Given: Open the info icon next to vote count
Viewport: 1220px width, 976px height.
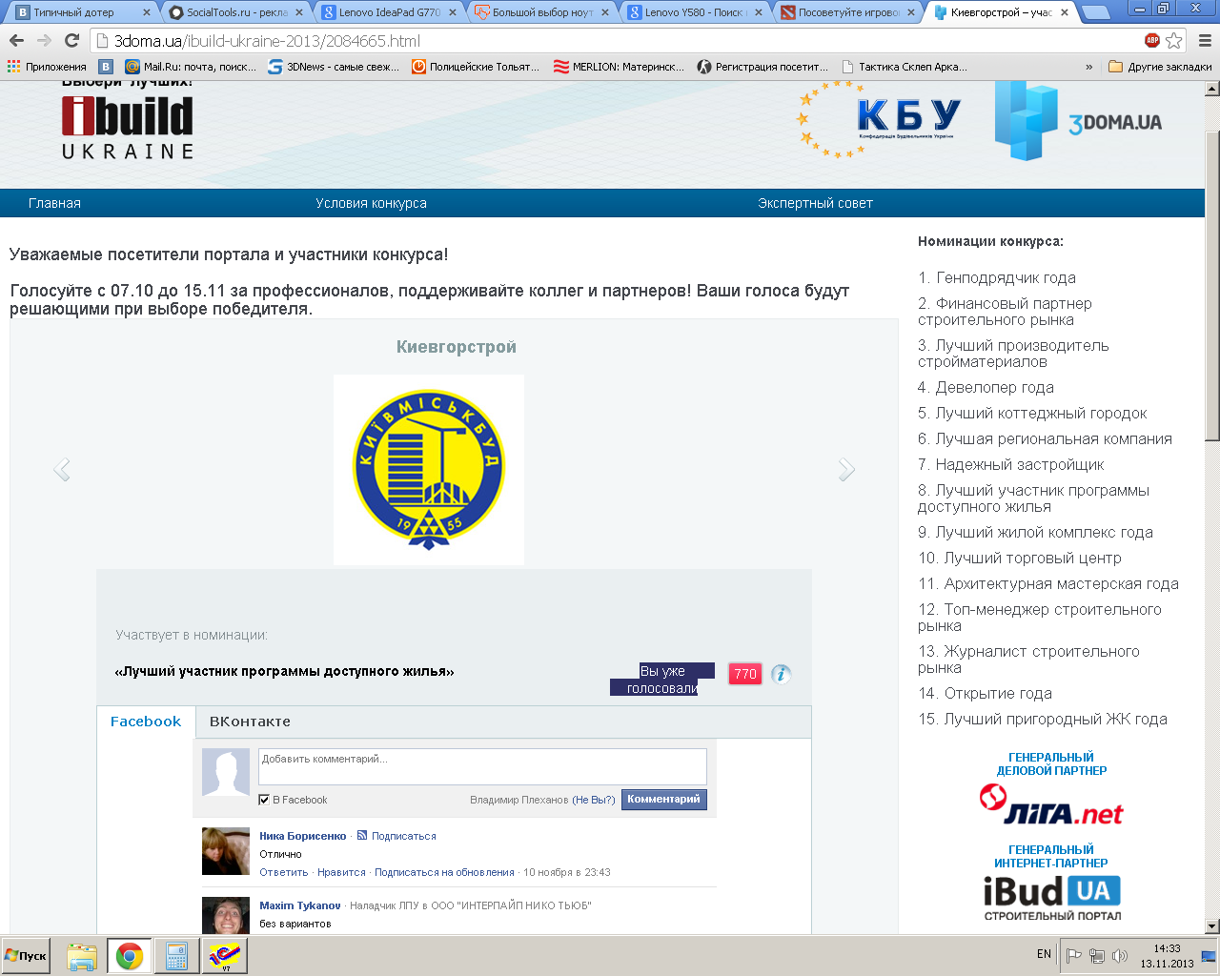Looking at the screenshot, I should coord(781,674).
